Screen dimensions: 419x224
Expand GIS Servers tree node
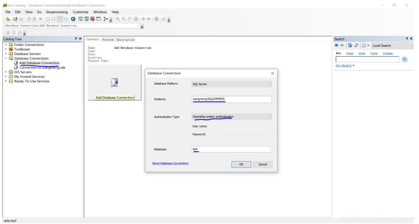(x=6, y=72)
